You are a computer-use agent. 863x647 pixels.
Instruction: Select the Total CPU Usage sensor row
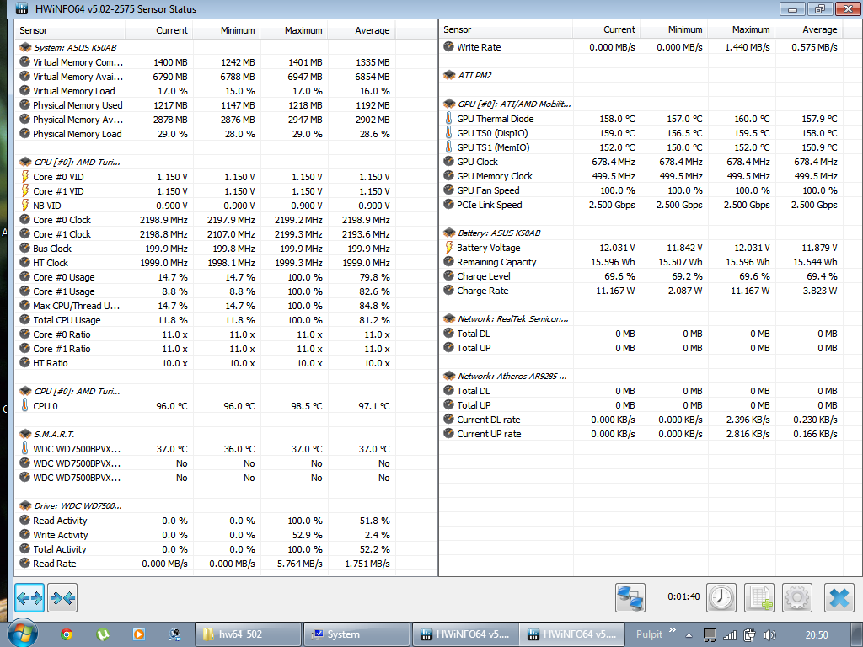coord(205,319)
